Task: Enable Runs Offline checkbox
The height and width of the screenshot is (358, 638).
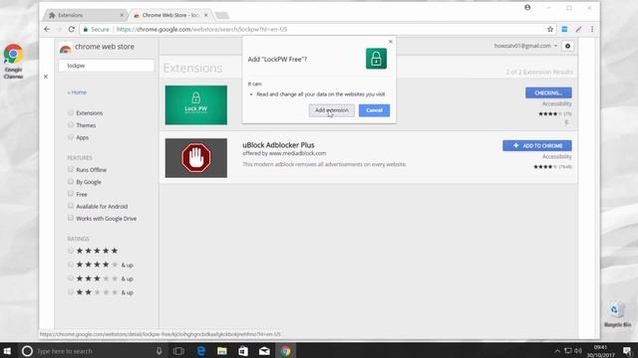Action: pyautogui.click(x=71, y=169)
